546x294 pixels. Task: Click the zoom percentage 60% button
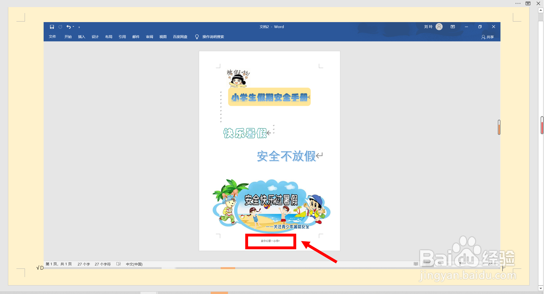pos(492,264)
